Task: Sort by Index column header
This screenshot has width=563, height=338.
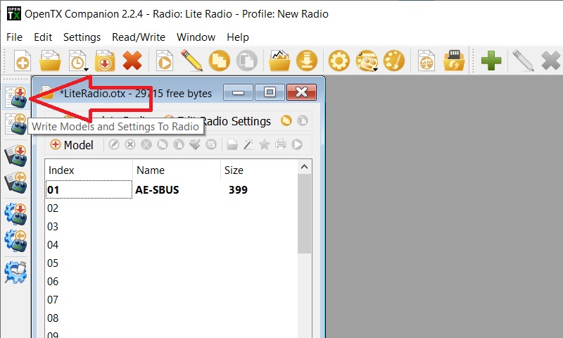Action: 89,170
